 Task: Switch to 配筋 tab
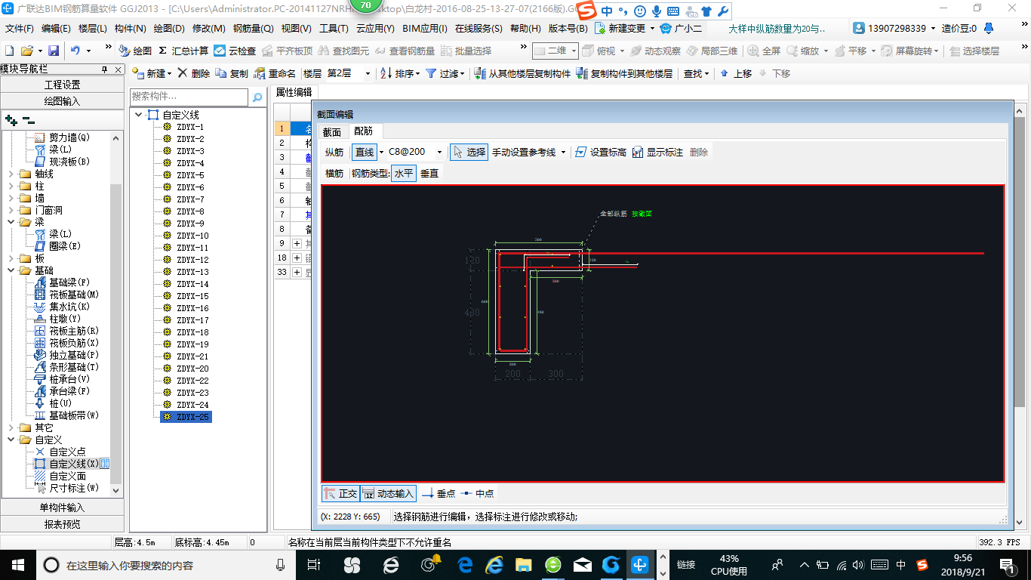364,131
